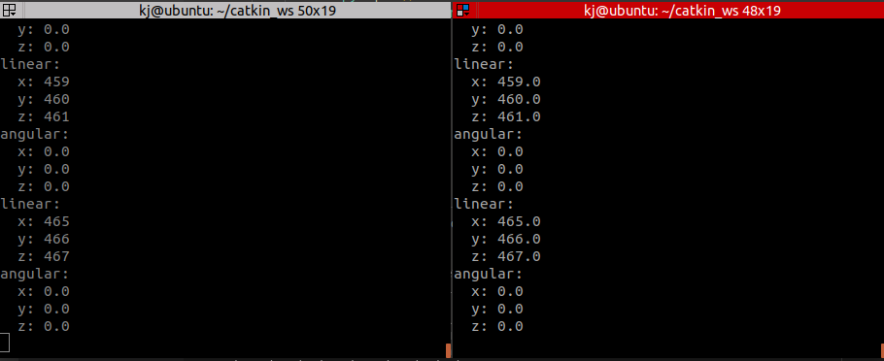The height and width of the screenshot is (361, 884).
Task: Click the cursor block in the left pane
Action: tap(5, 343)
